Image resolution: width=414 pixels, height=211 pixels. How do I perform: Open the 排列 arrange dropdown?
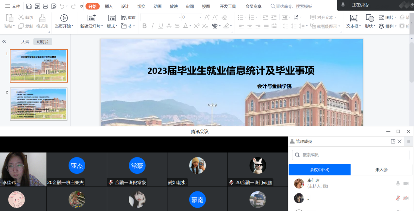(x=388, y=26)
